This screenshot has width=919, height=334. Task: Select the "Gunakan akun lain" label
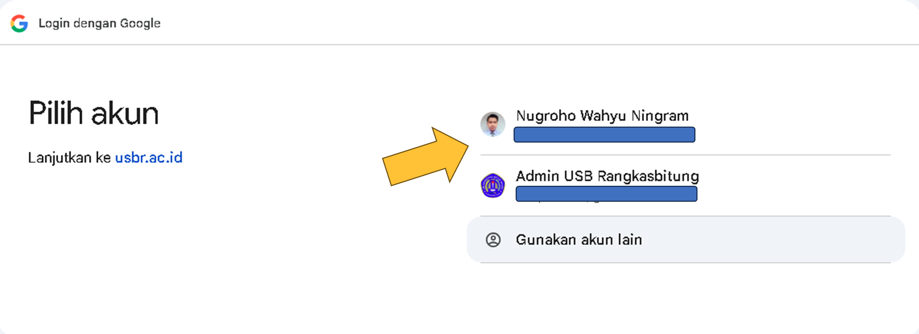coord(578,240)
